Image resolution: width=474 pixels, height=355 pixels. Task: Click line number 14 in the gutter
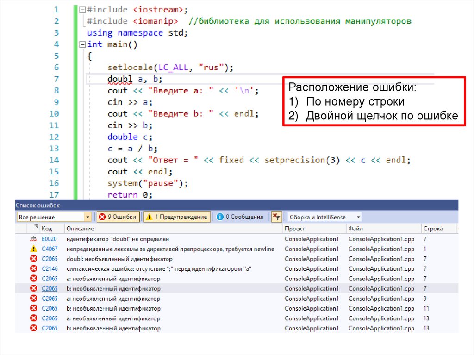[54, 160]
